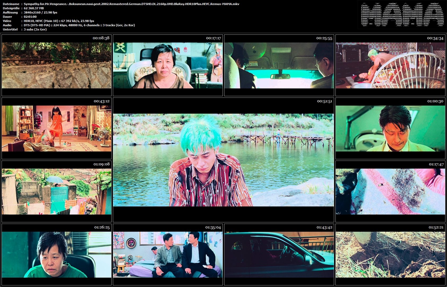This screenshot has width=447, height=287.
Task: Select the file size text 62 360.37 MB
Action: point(34,8)
